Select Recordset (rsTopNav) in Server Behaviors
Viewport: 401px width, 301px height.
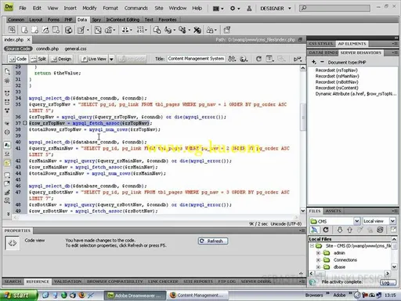[336, 71]
